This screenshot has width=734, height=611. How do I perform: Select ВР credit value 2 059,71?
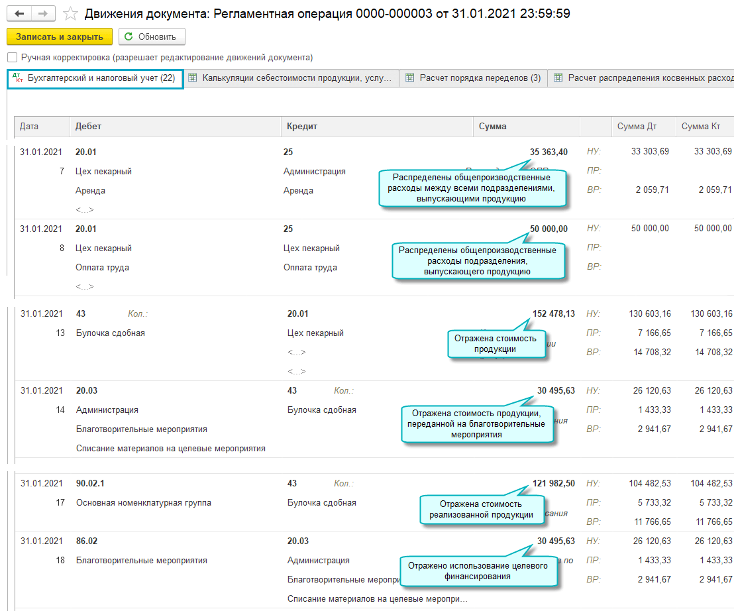pyautogui.click(x=715, y=190)
